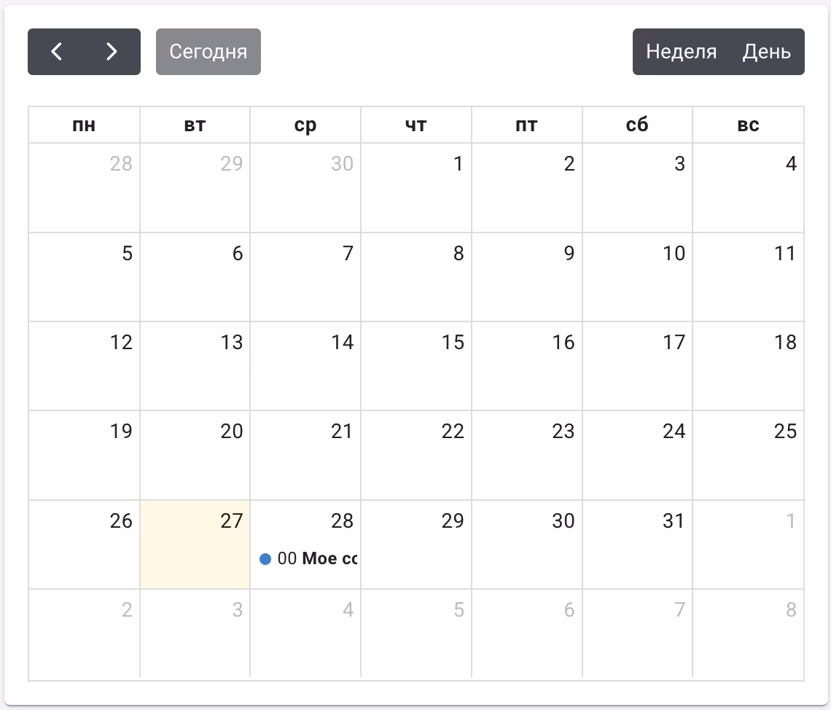Image resolution: width=831 pixels, height=710 pixels.
Task: Switch to the День view
Action: pos(767,52)
